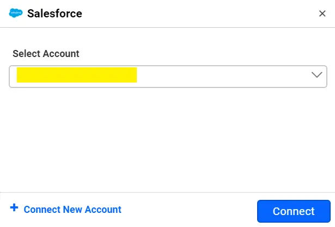This screenshot has height=227, width=335.
Task: Close the Salesforce dialog with the X
Action: (x=322, y=14)
